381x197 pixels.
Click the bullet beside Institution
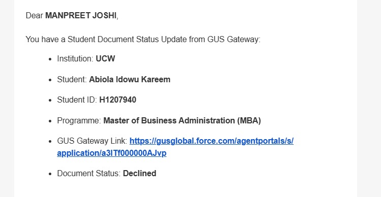50,59
